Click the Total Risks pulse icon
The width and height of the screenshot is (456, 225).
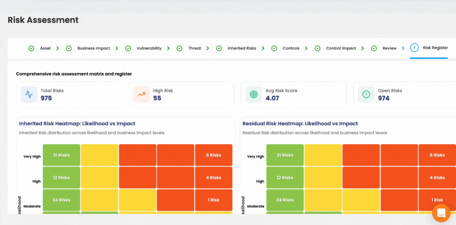pos(29,94)
